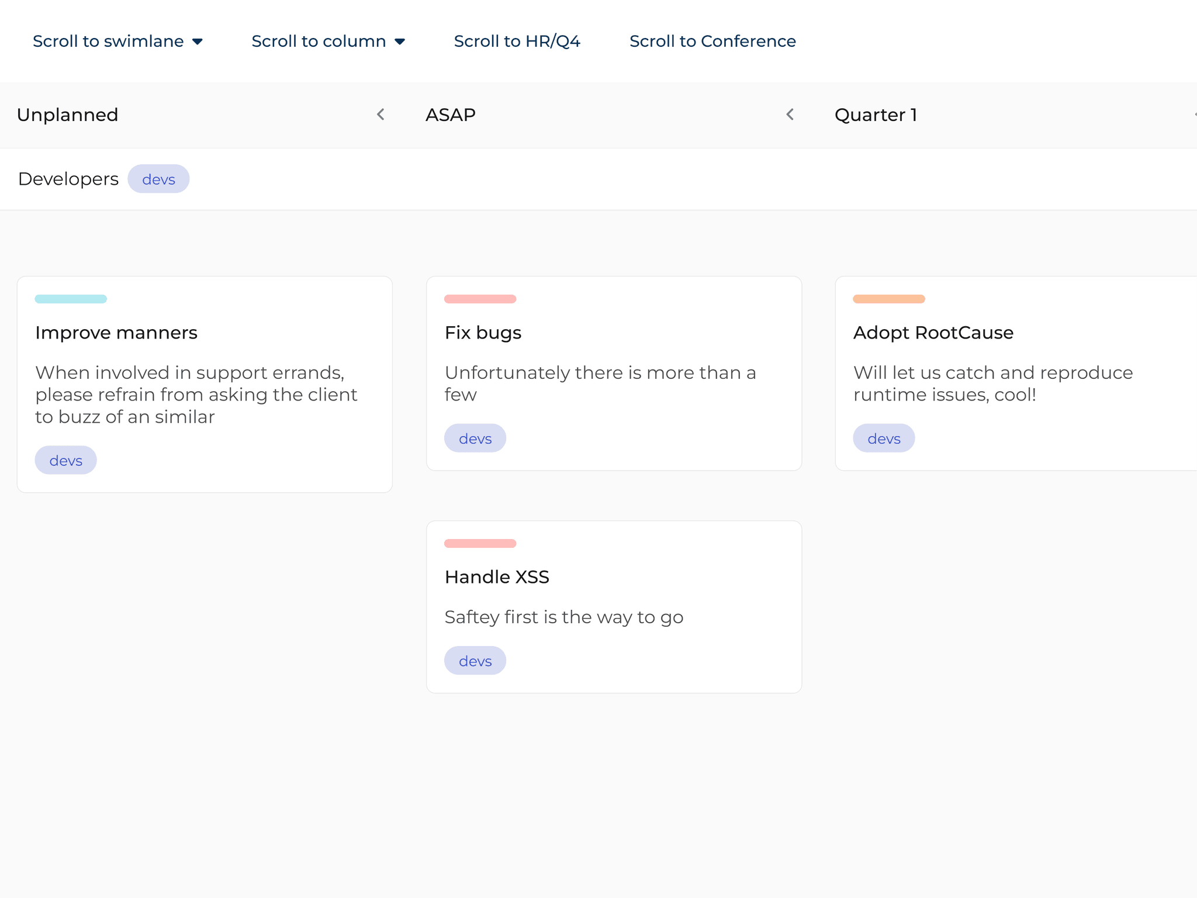The height and width of the screenshot is (898, 1197).
Task: Click the red color bar on Fix bugs
Action: click(480, 299)
